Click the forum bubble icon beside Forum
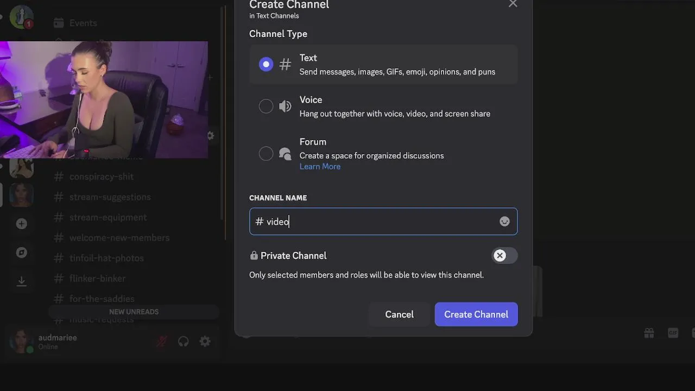 tap(285, 154)
